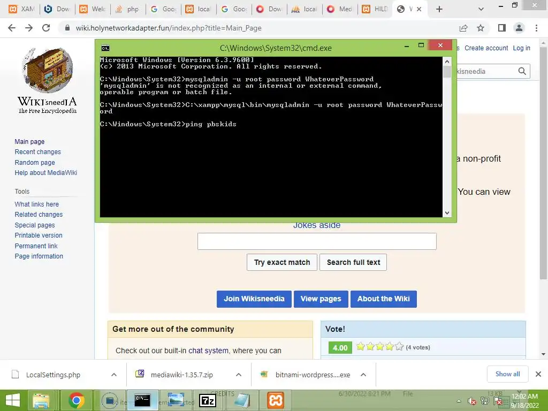Screen dimensions: 548x411
Task: Close the active wiki tab
Action: coord(419,9)
